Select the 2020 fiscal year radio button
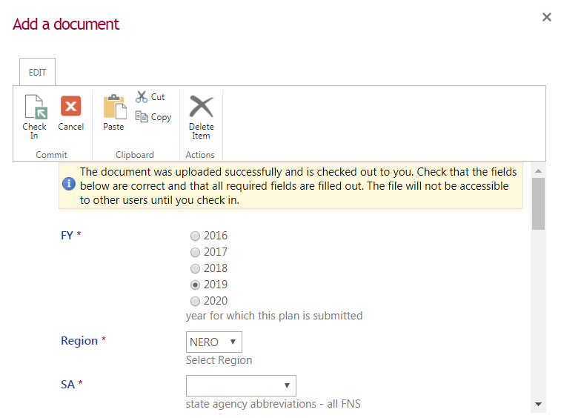Image resolution: width=561 pixels, height=418 pixels. 196,302
